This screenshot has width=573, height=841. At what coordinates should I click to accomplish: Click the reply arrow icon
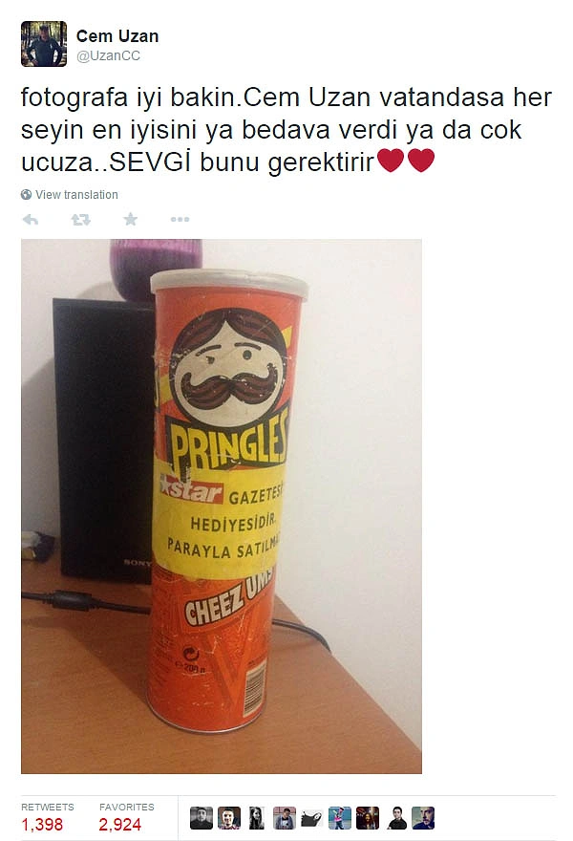coord(31,220)
